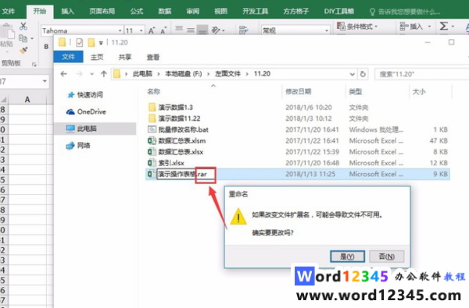This screenshot has width=469, height=308.
Task: Open the Explorer 主页 tab
Action: 97,57
